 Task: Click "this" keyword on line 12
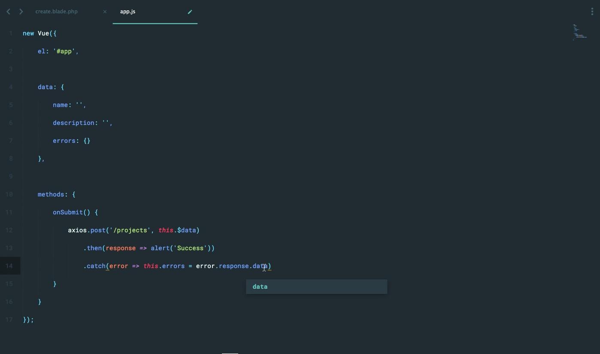166,230
